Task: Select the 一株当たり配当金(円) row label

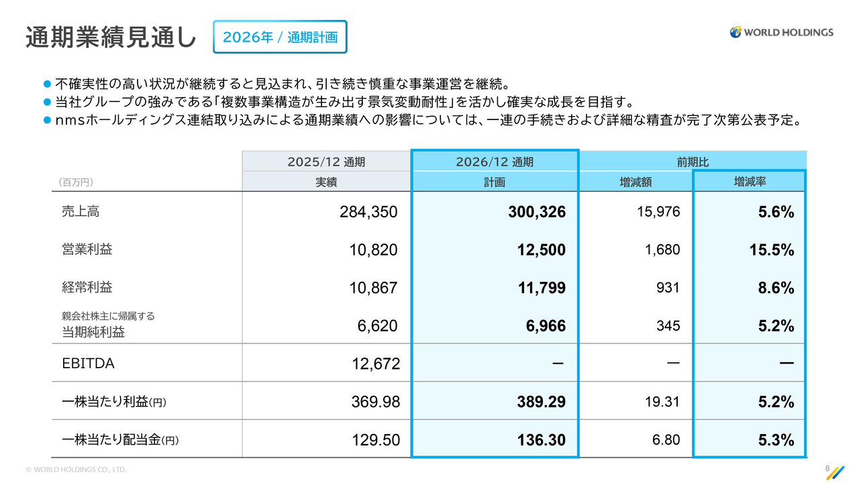Action: tap(121, 440)
